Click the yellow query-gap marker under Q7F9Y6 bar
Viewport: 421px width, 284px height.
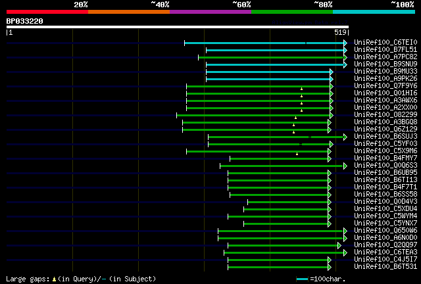301,89
